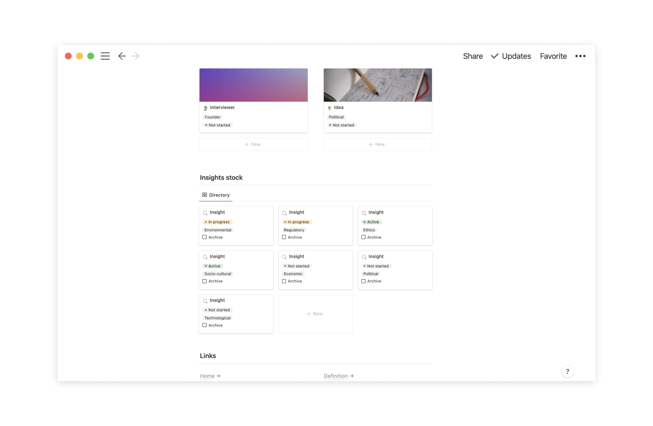This screenshot has width=653, height=426.
Task: Click the Technological tag
Action: pos(218,318)
